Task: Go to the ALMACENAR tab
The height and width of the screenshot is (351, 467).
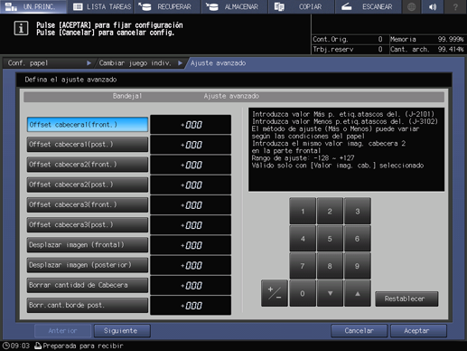Action: click(235, 6)
